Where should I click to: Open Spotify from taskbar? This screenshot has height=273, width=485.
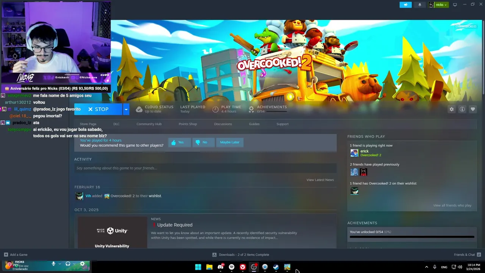[x=232, y=267]
